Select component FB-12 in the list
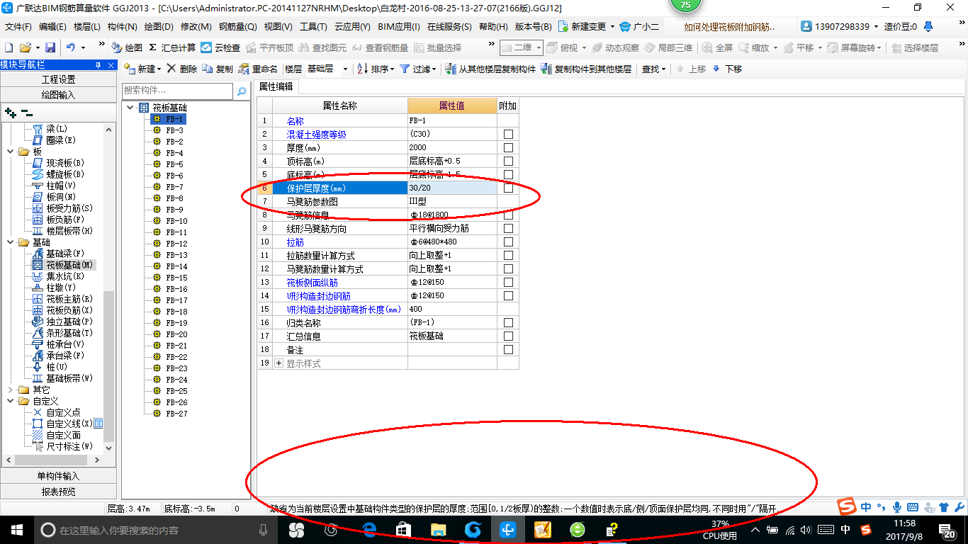 click(176, 244)
